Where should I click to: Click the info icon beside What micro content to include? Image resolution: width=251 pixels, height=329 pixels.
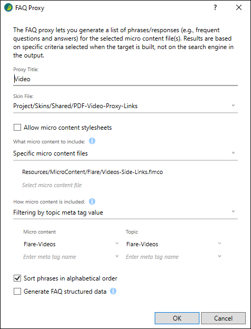tap(92, 141)
